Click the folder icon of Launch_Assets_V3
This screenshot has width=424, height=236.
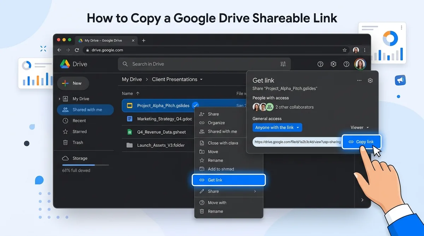coord(130,145)
